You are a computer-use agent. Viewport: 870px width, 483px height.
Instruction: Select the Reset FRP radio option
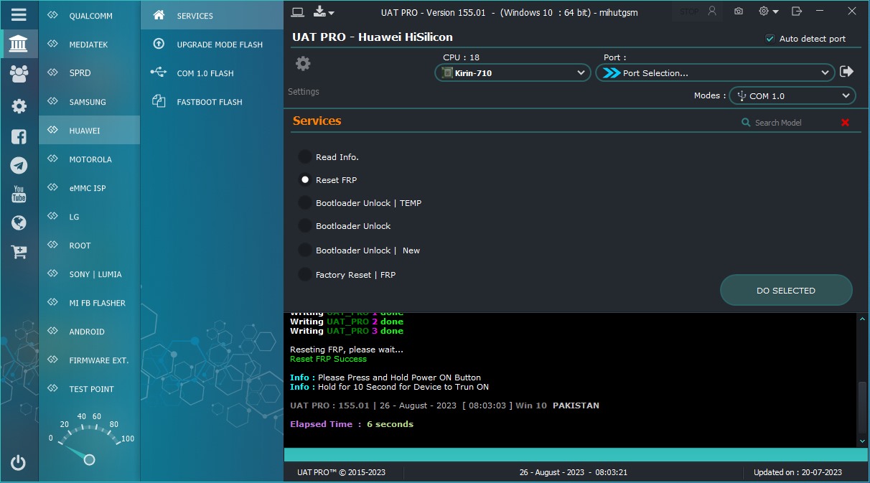tap(305, 179)
